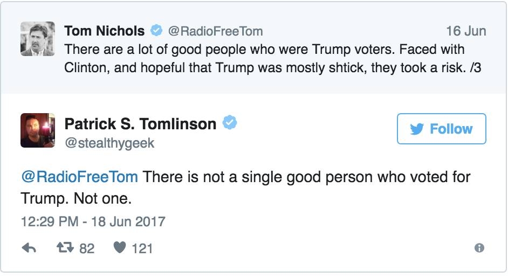Open the Tom Nichols name link

[x=104, y=31]
